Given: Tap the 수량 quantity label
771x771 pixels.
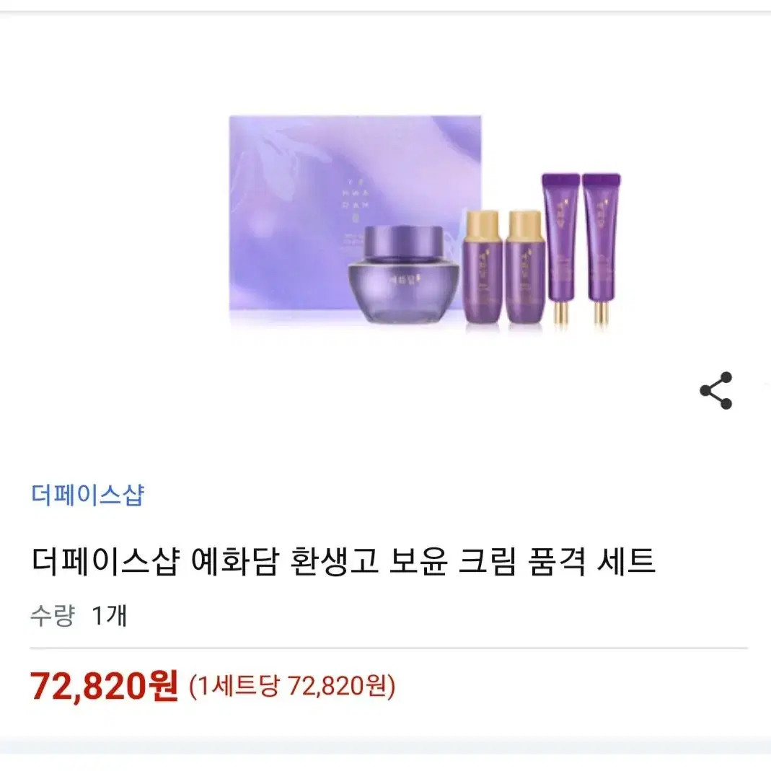Looking at the screenshot, I should click(52, 615).
